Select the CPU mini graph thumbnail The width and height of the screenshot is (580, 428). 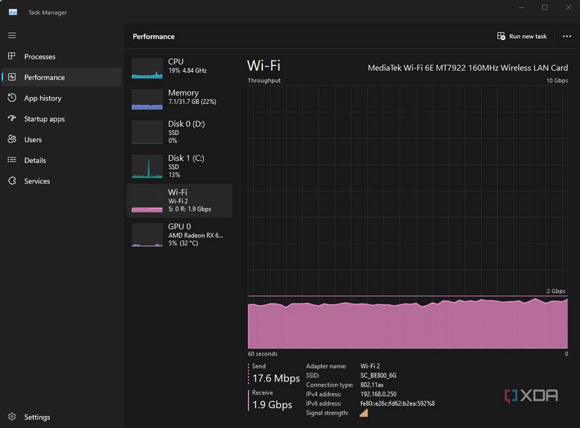click(x=147, y=68)
